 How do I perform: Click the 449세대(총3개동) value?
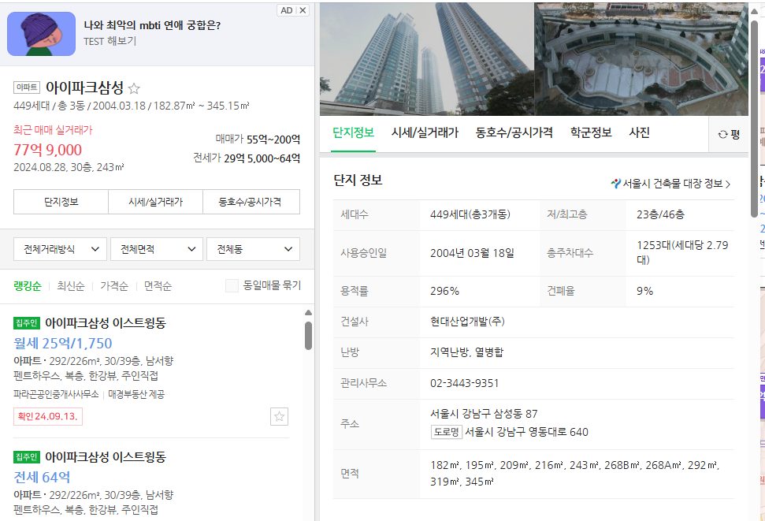click(x=470, y=215)
